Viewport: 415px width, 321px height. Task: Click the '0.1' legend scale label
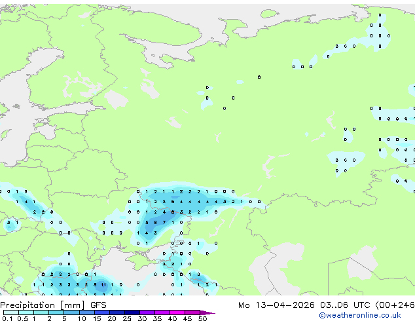pos(7,318)
